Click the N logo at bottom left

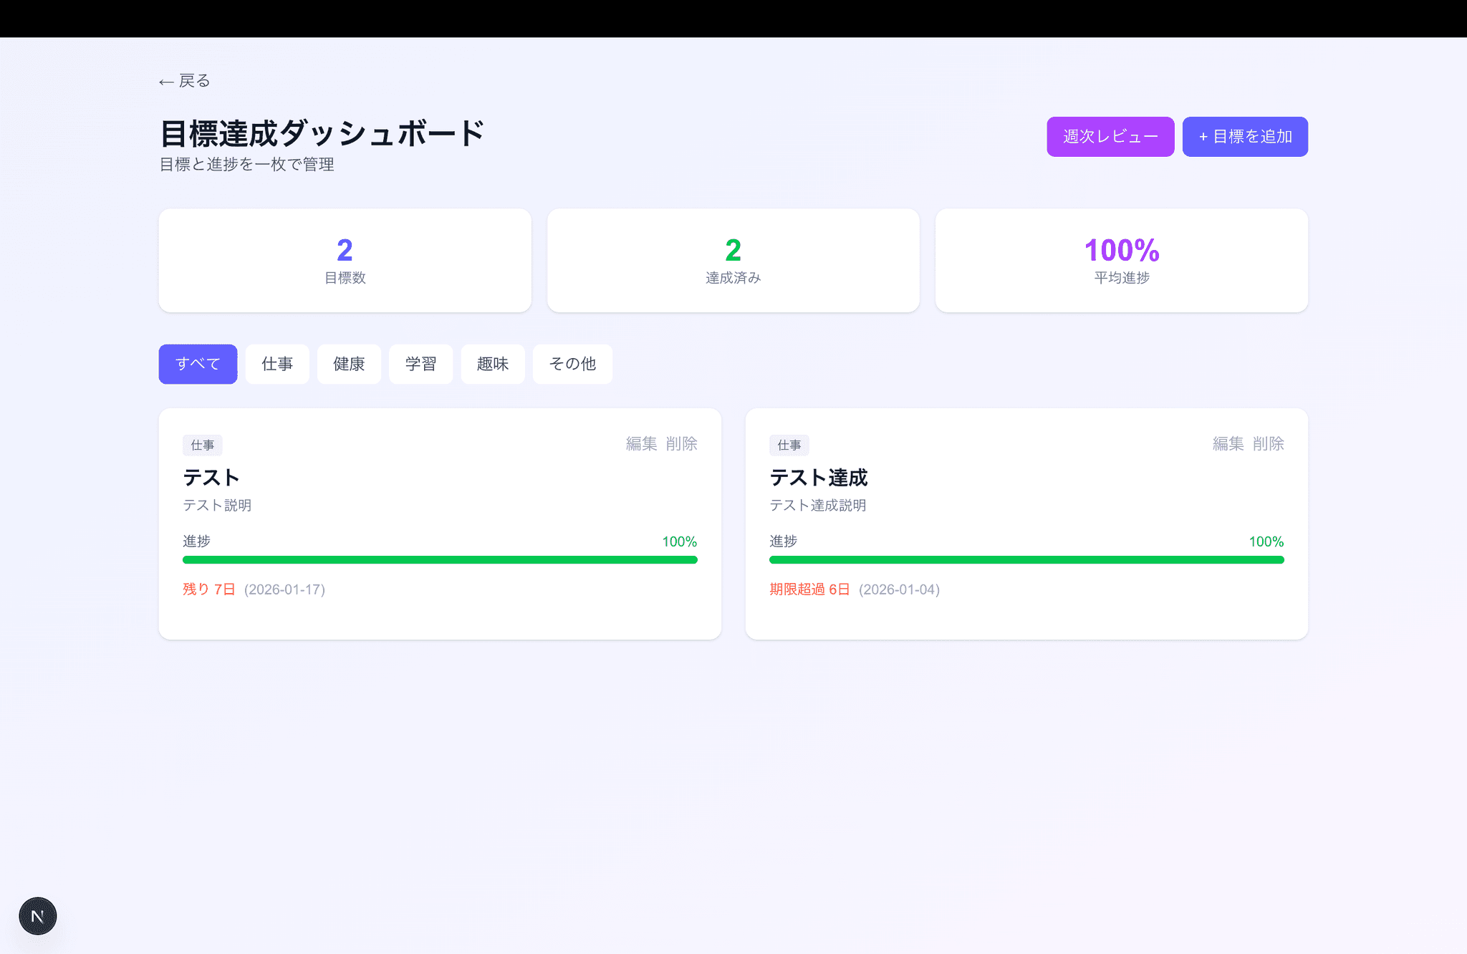37,915
